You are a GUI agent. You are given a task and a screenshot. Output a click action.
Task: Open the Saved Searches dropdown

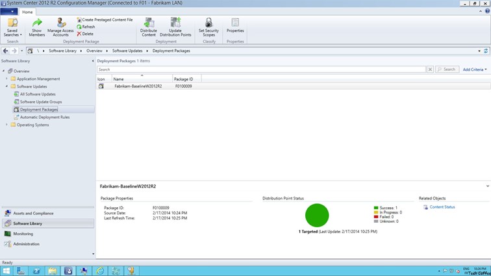(12, 27)
